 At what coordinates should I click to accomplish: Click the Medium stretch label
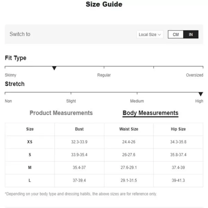pos(137,101)
